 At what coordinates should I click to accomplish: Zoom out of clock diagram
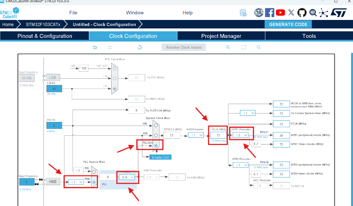coord(259,47)
